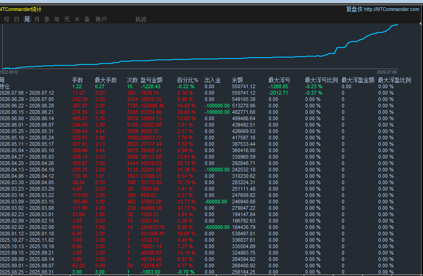This screenshot has height=276, width=423.
Task: Select the M tab
Action: tap(77, 19)
